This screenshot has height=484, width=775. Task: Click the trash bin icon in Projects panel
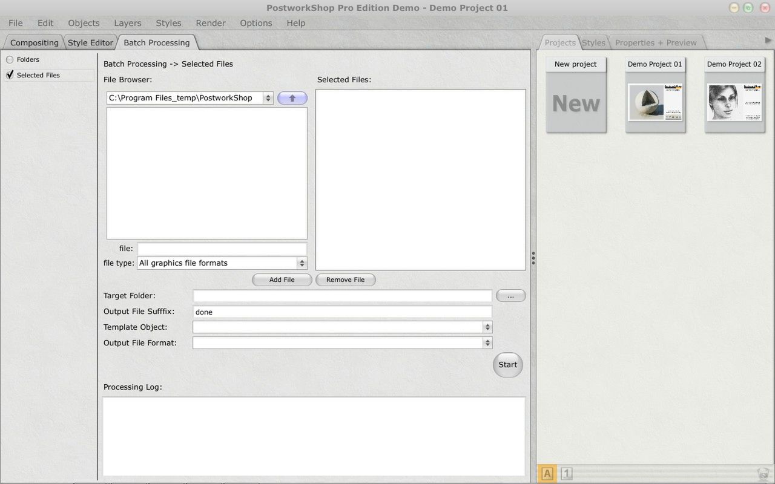pos(763,474)
